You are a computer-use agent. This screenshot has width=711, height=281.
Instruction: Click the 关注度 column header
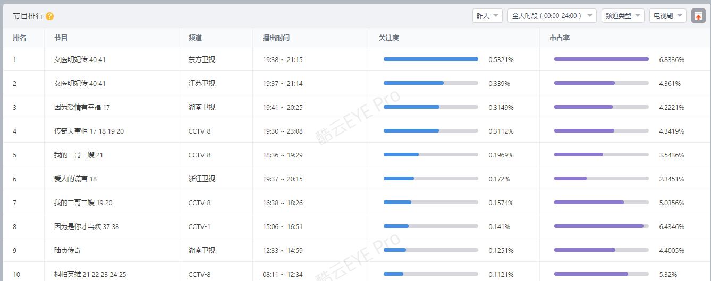[388, 38]
